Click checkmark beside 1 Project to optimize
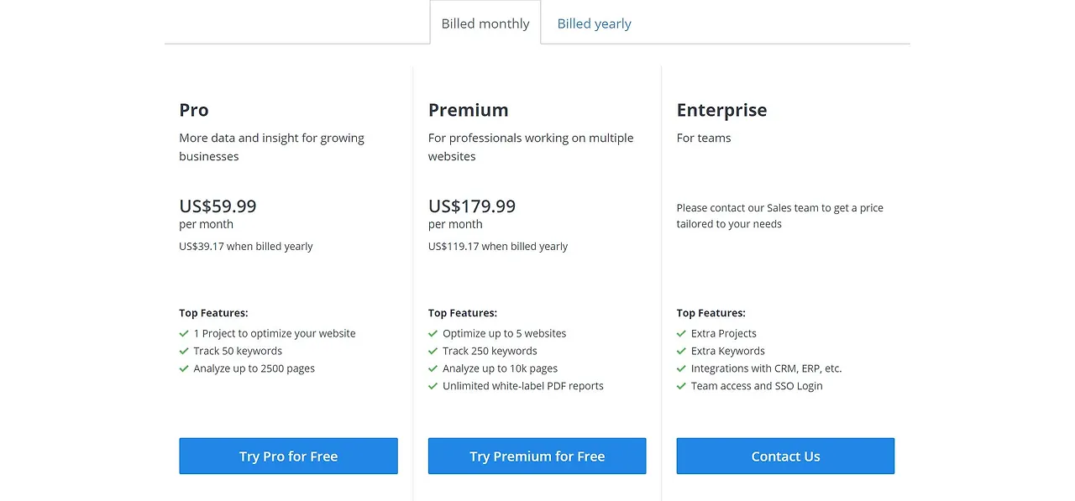 [x=184, y=333]
